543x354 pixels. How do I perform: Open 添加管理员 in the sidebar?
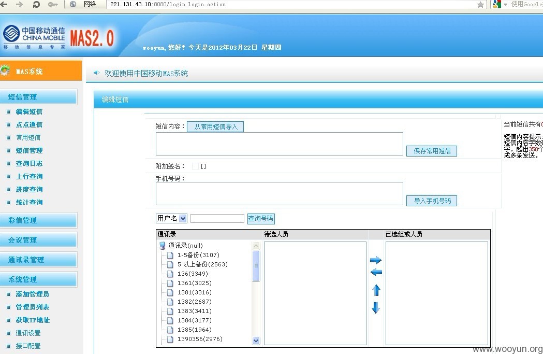(32, 294)
